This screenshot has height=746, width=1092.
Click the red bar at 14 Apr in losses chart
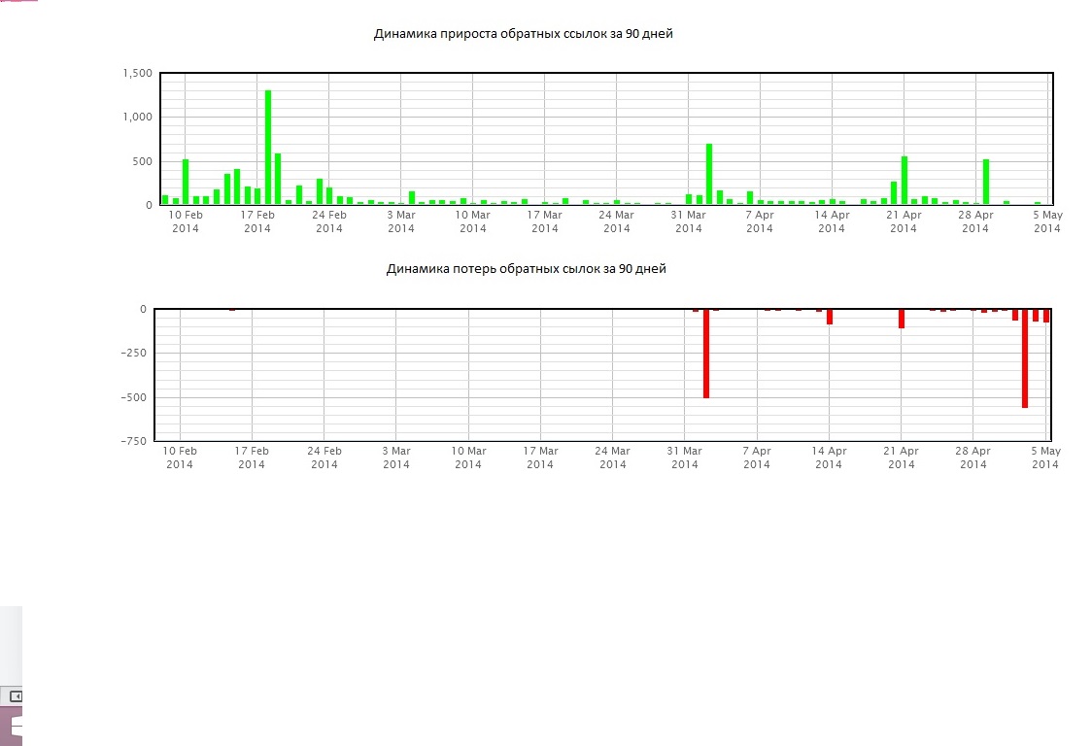click(830, 317)
